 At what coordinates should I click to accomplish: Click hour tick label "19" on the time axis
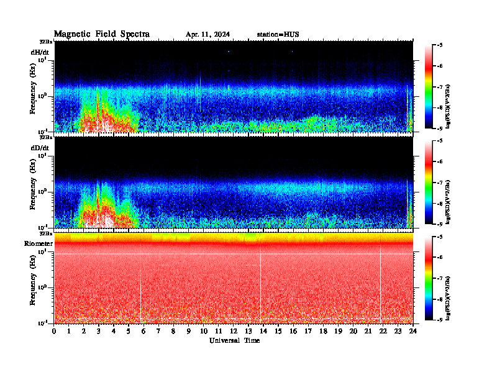[x=338, y=331]
